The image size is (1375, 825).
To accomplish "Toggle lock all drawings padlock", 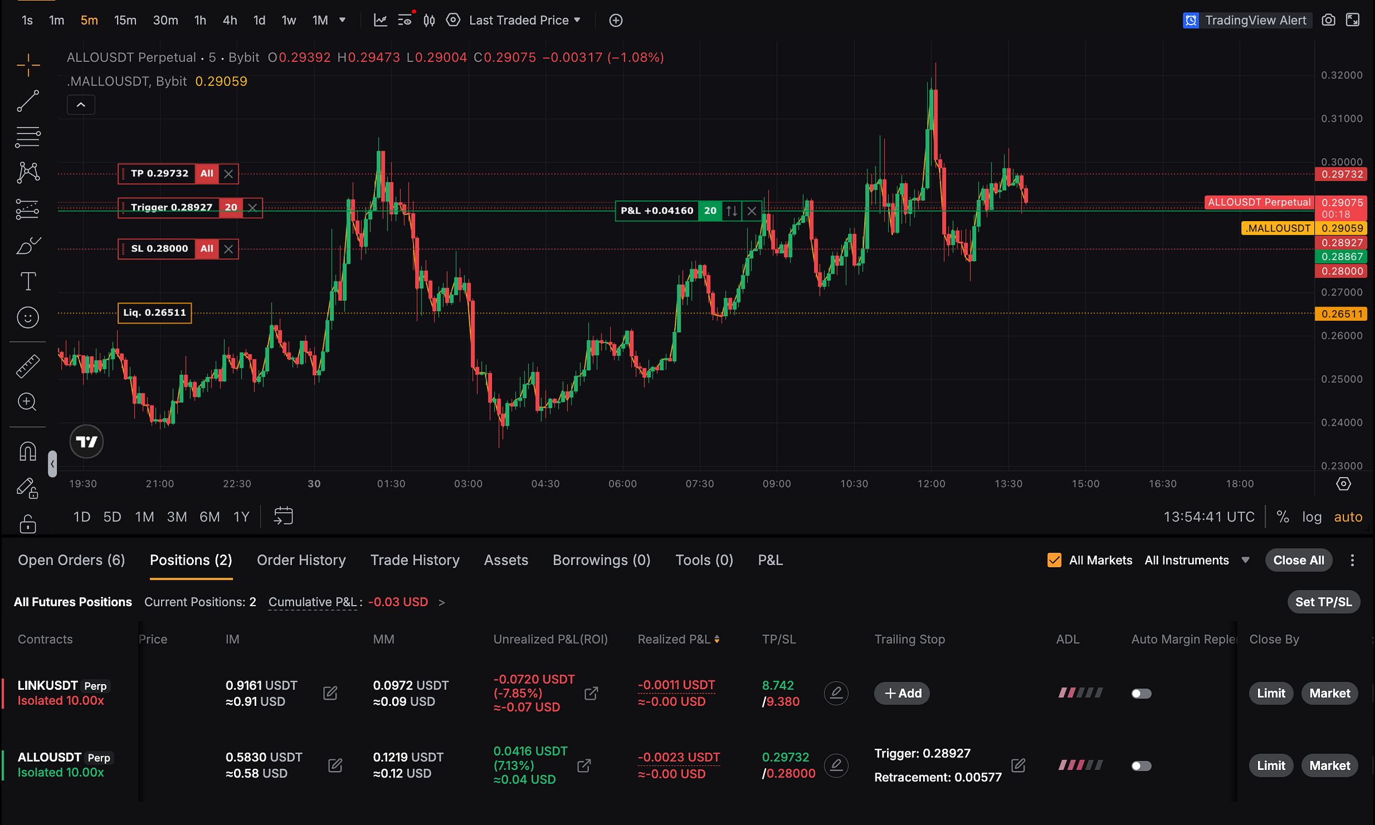I will tap(28, 524).
